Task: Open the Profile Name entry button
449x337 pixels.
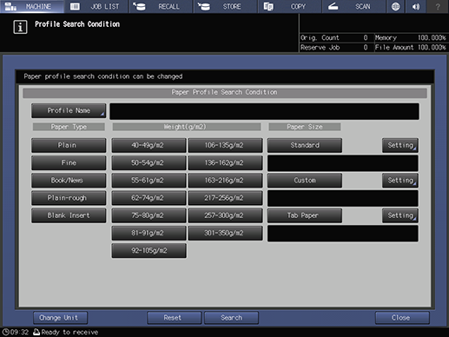Action: point(69,111)
